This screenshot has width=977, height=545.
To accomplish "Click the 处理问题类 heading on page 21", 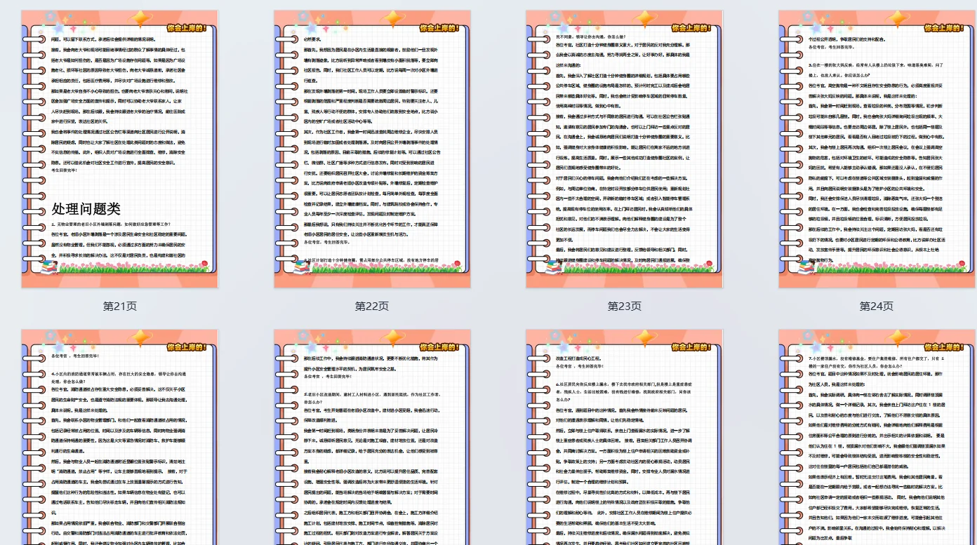I will click(86, 208).
